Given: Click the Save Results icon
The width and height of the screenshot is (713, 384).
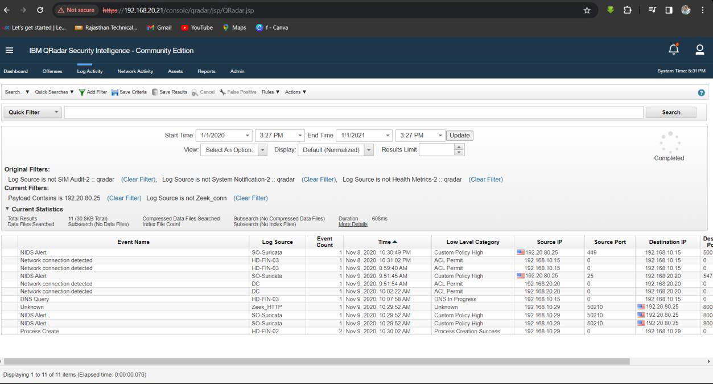Looking at the screenshot, I should 155,92.
